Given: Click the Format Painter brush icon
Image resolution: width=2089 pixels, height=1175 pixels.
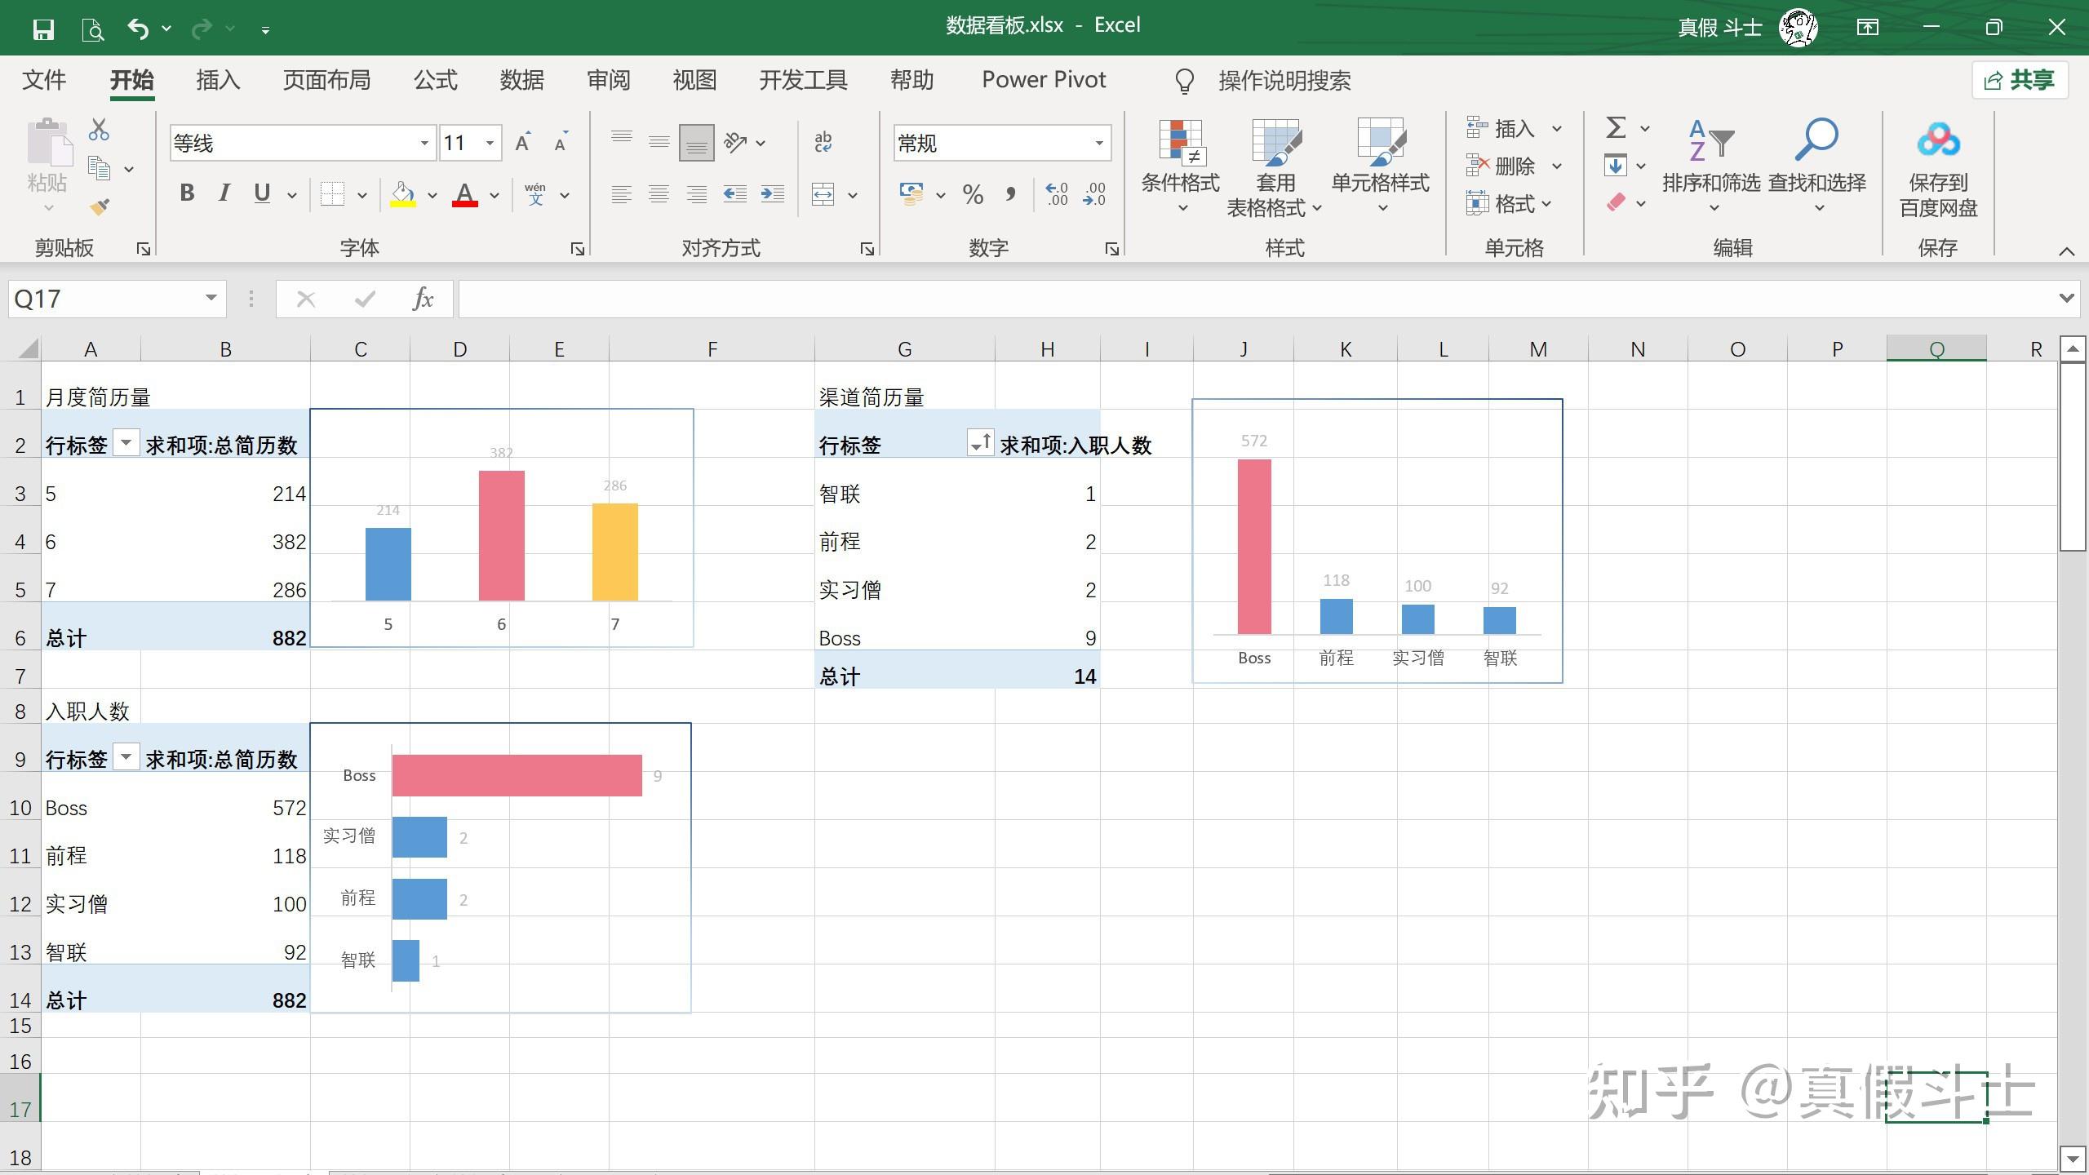Looking at the screenshot, I should tap(100, 207).
